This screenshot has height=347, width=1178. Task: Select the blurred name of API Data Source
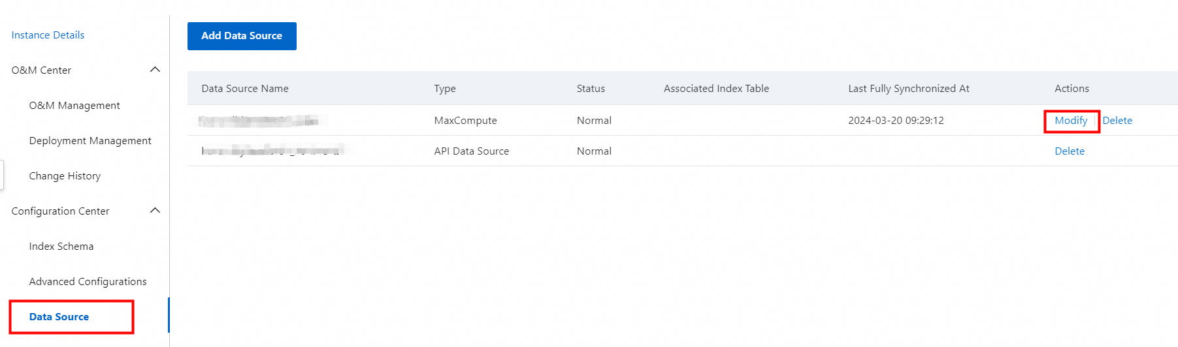pos(271,151)
